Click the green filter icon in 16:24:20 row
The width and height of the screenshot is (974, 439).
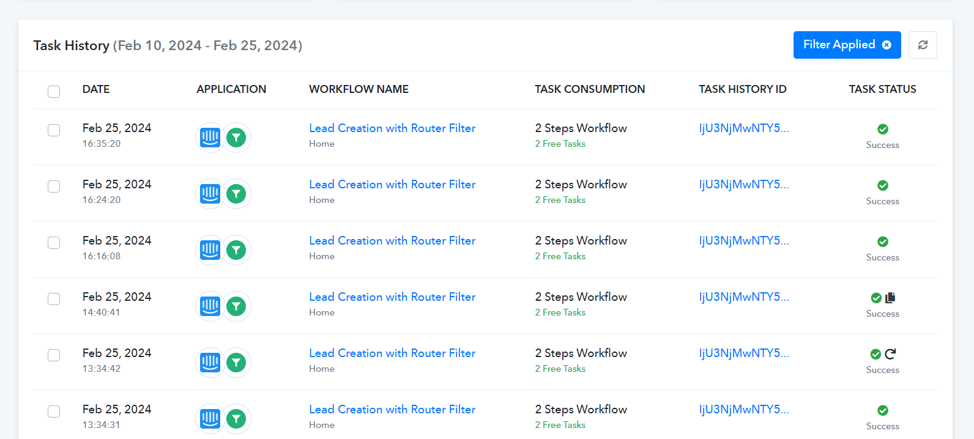[236, 194]
